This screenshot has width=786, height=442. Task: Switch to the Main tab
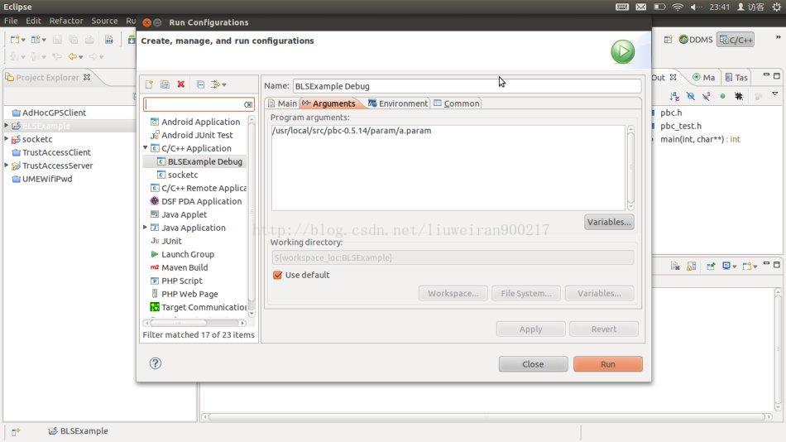283,103
